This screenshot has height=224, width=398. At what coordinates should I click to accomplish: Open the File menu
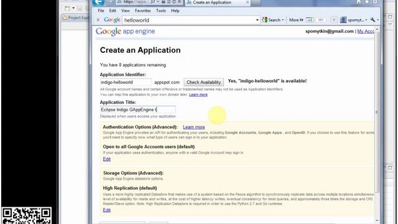point(101,11)
